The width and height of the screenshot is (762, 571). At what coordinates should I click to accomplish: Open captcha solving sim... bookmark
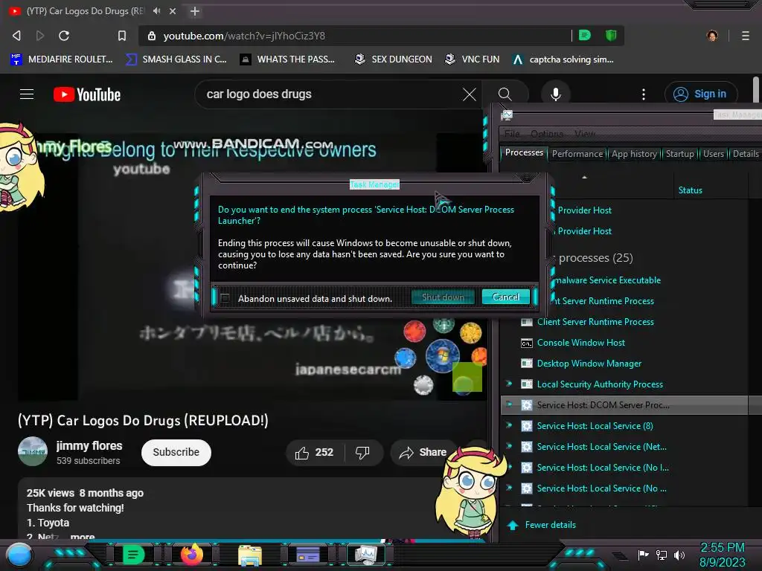tap(563, 59)
